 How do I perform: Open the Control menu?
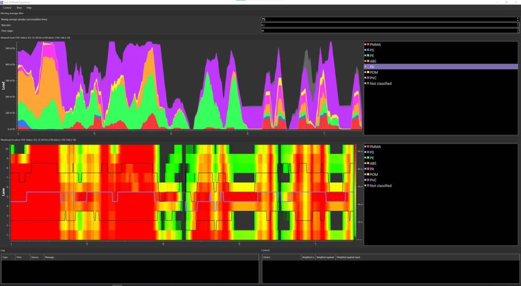[x=7, y=8]
